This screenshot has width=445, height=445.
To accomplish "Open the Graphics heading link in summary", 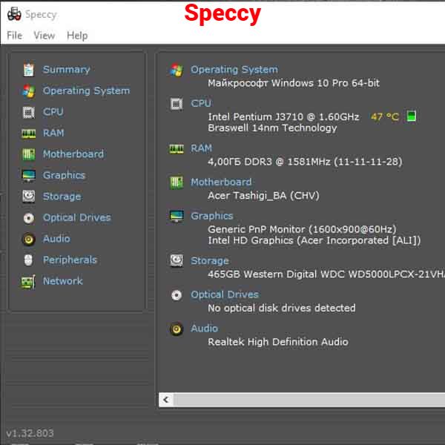I will point(211,216).
